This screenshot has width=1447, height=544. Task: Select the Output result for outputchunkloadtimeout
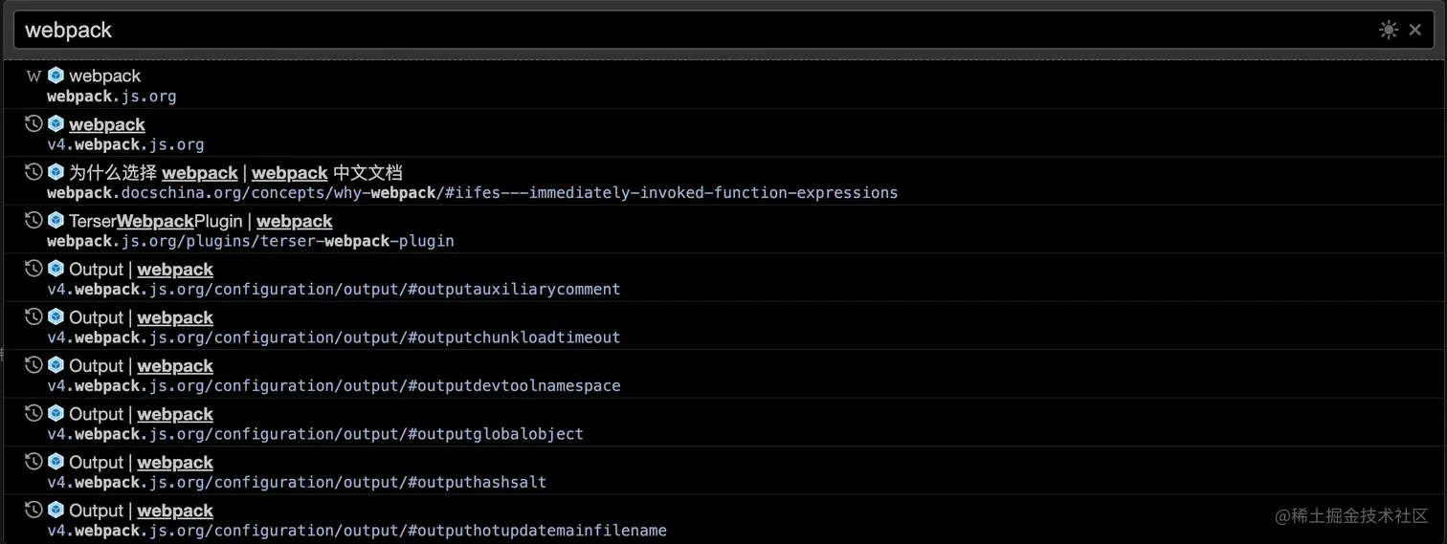[723, 327]
